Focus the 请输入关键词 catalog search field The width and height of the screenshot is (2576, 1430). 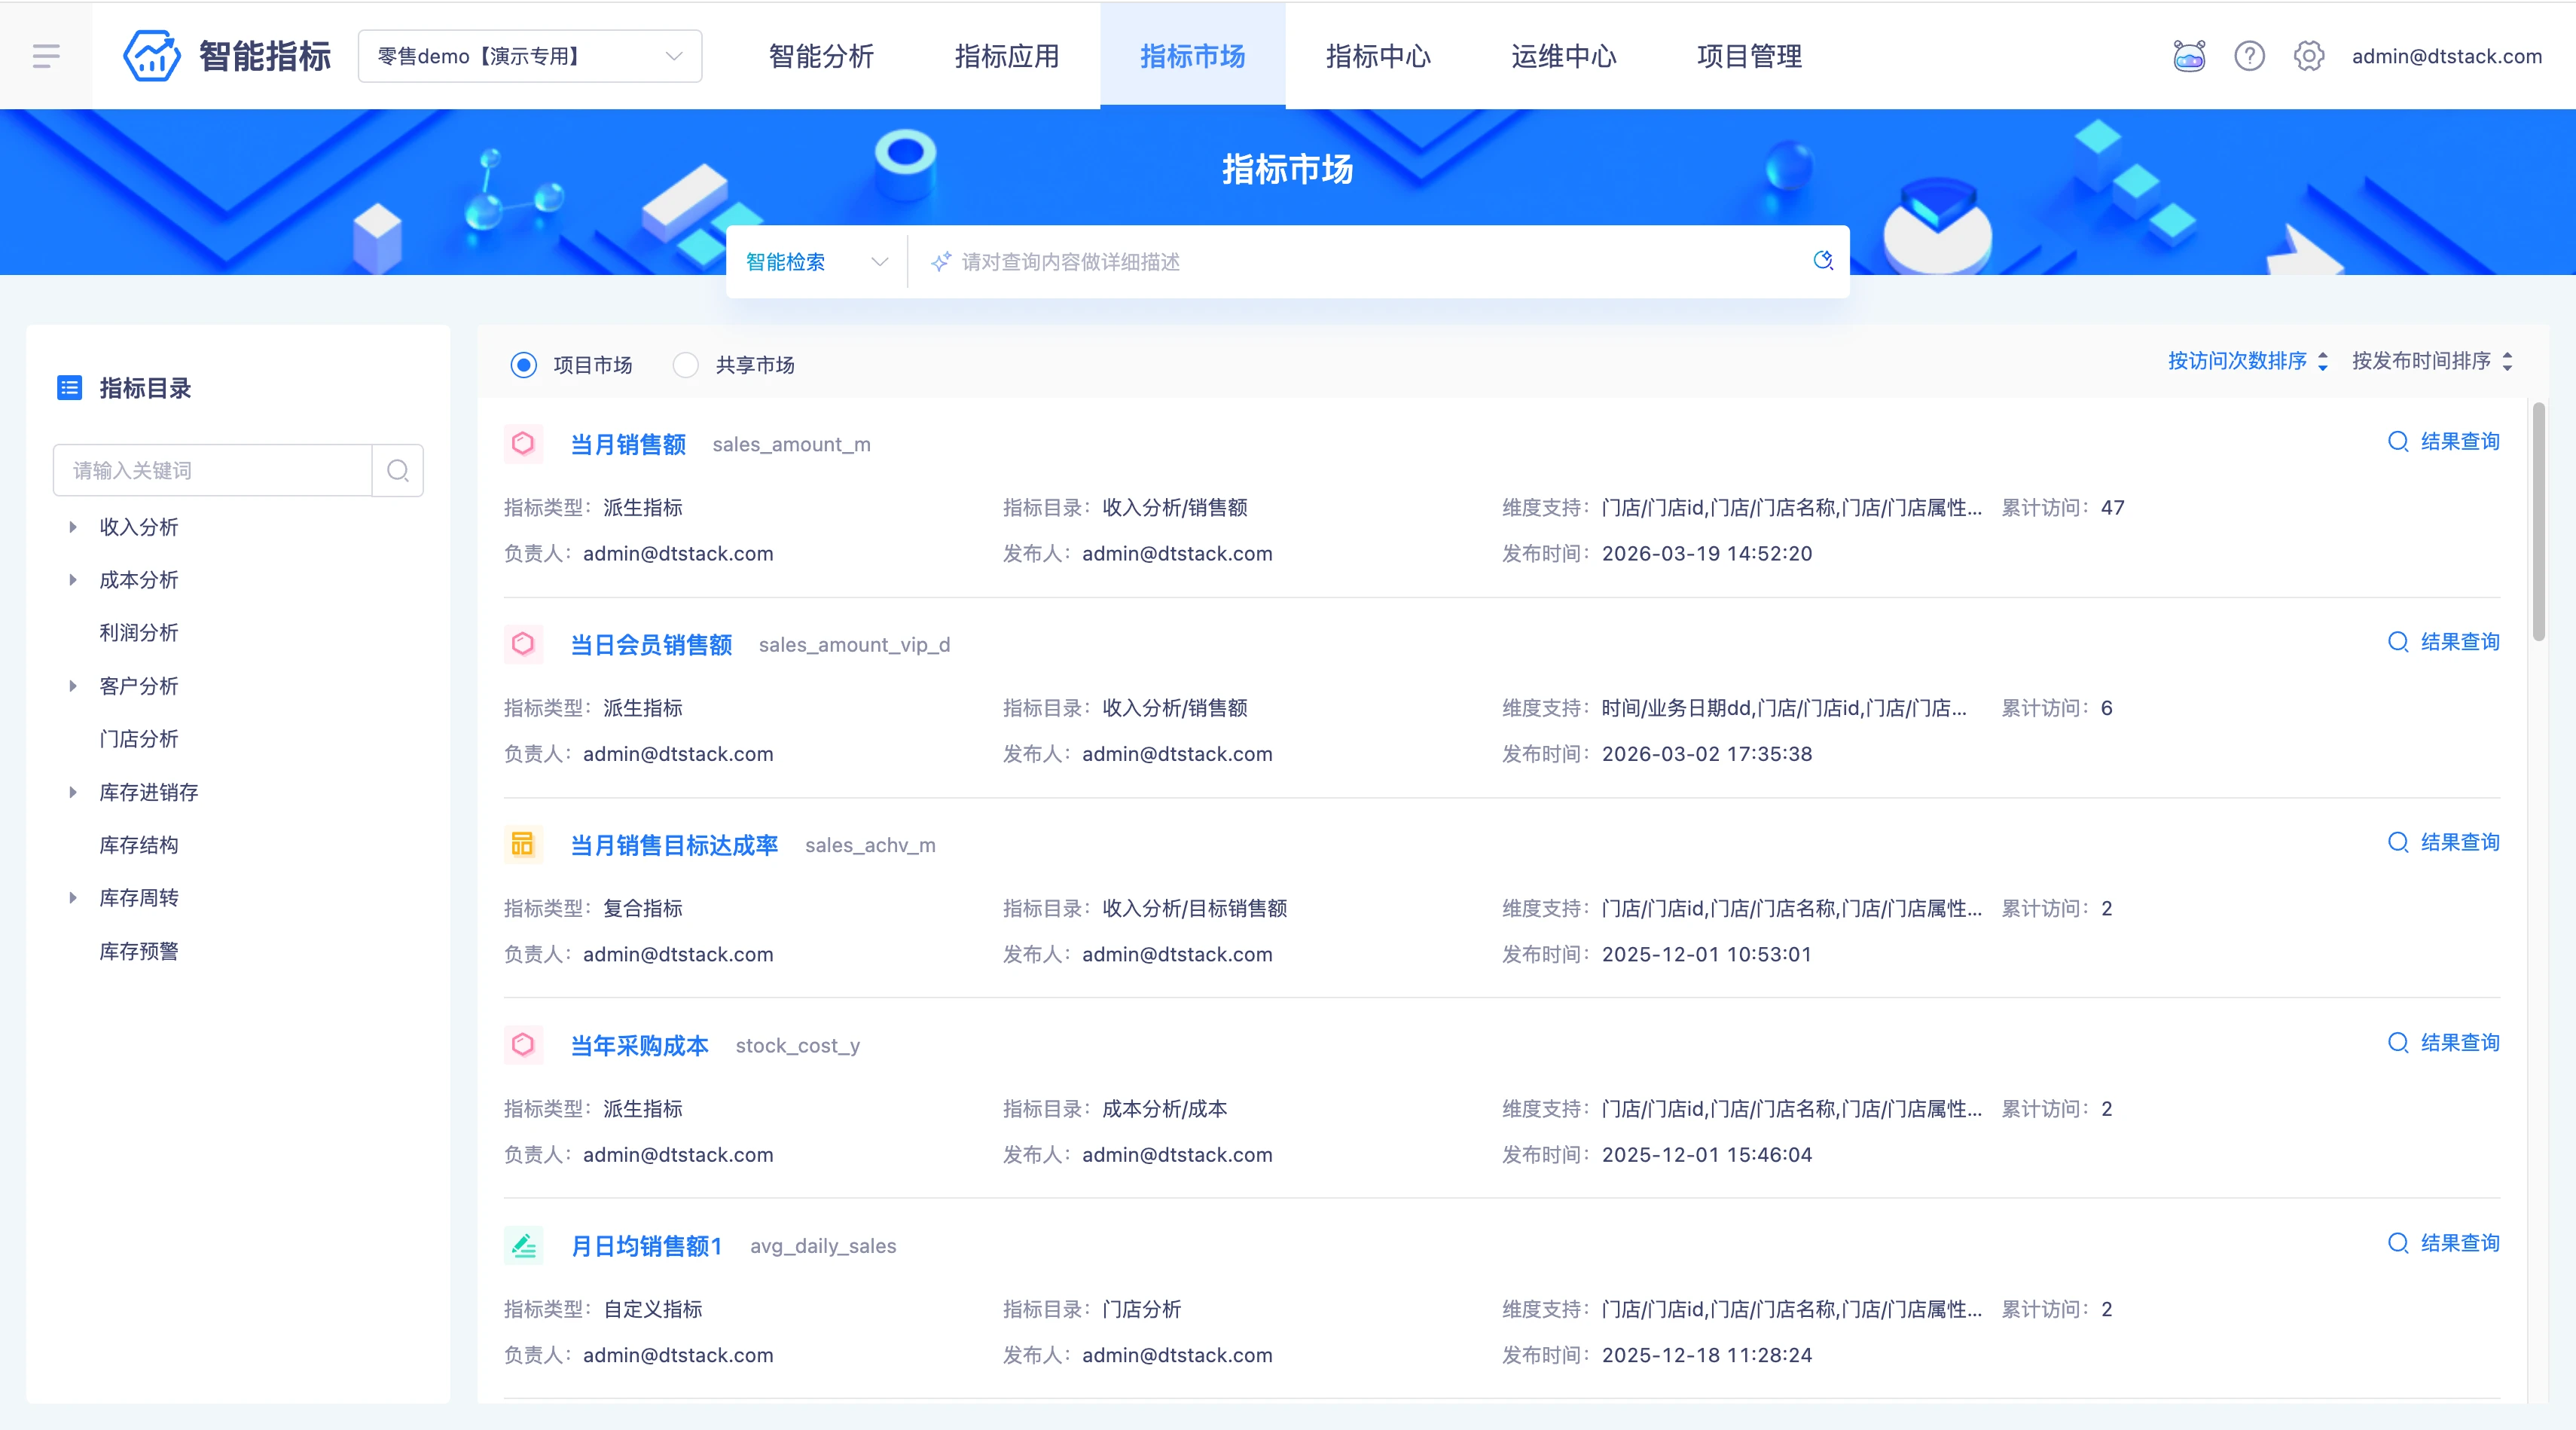pyautogui.click(x=212, y=470)
